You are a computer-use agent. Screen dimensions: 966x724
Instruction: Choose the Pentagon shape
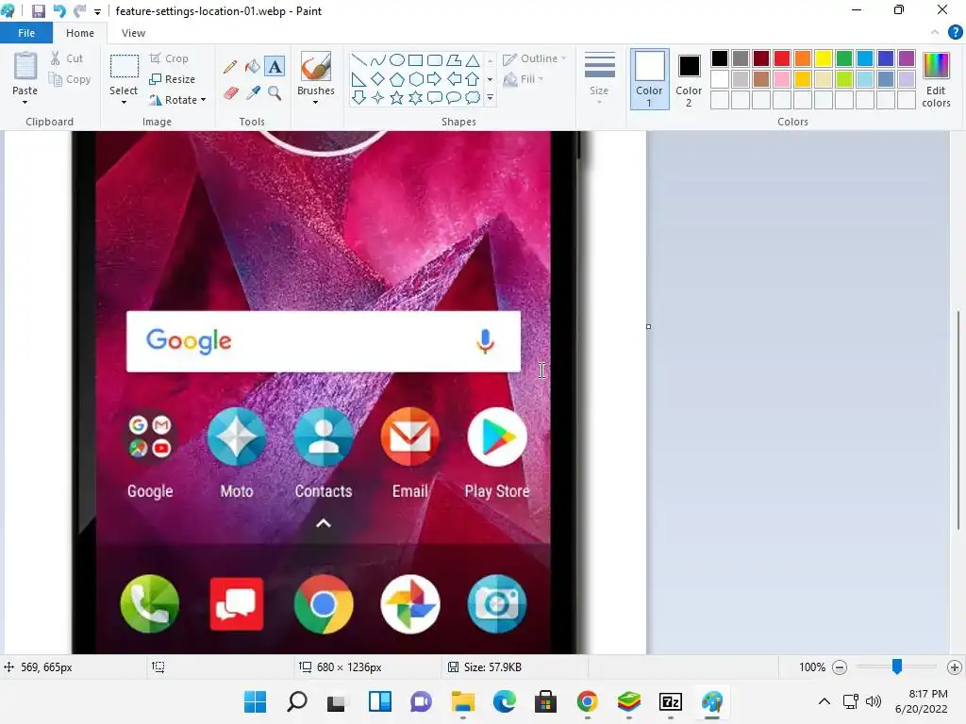click(397, 79)
